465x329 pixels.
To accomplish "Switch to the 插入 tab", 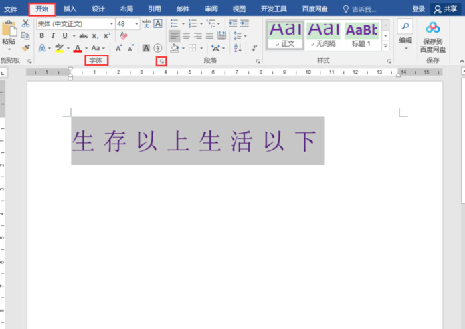I will 70,9.
